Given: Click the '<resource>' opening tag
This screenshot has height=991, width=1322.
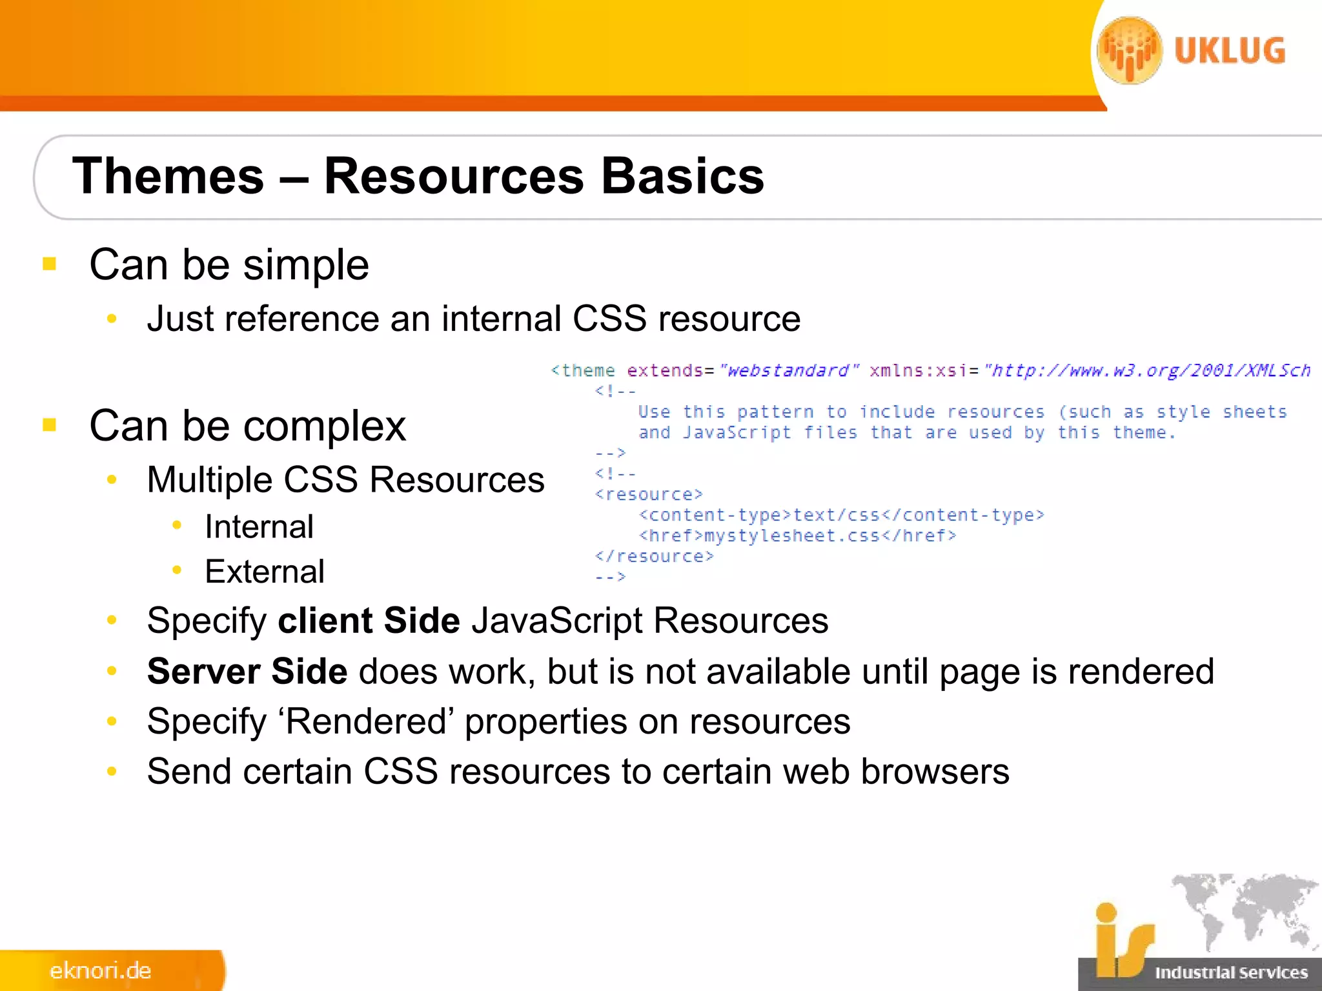Looking at the screenshot, I should tap(649, 494).
